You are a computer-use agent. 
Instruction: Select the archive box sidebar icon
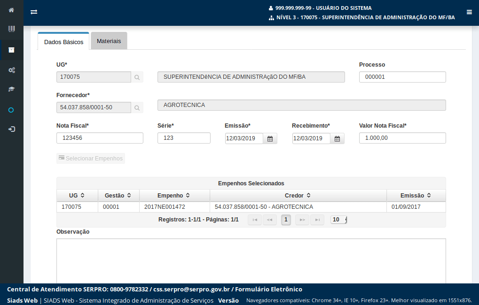pos(11,50)
